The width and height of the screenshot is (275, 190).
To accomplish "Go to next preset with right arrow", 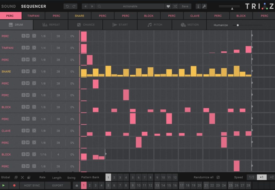I will pos(92,6).
